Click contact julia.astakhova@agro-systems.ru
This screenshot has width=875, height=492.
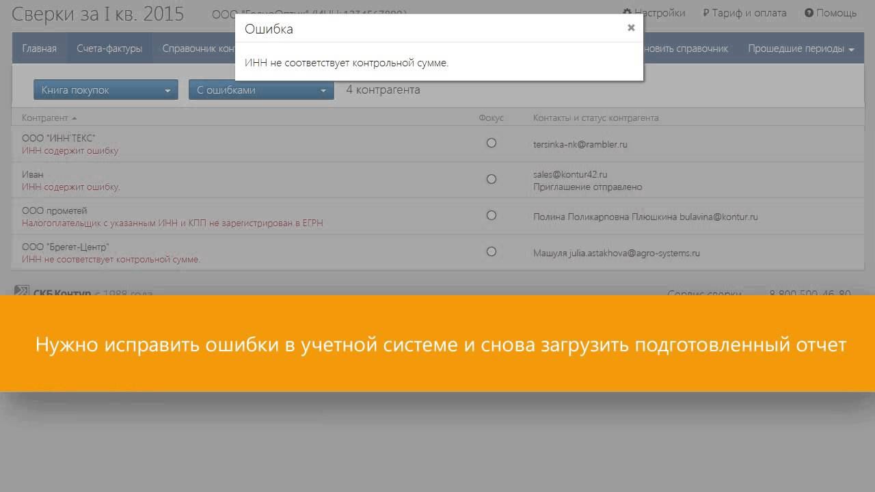[635, 253]
